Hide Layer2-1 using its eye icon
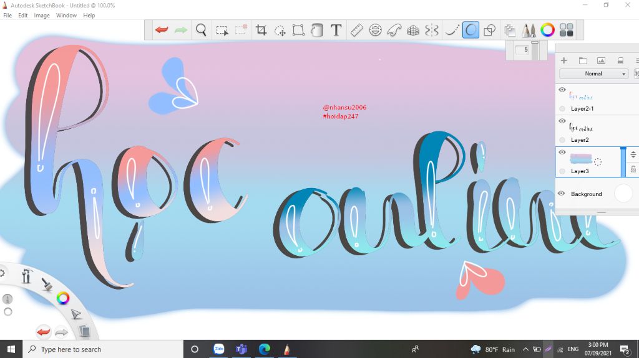Image resolution: width=639 pixels, height=358 pixels. tap(562, 90)
